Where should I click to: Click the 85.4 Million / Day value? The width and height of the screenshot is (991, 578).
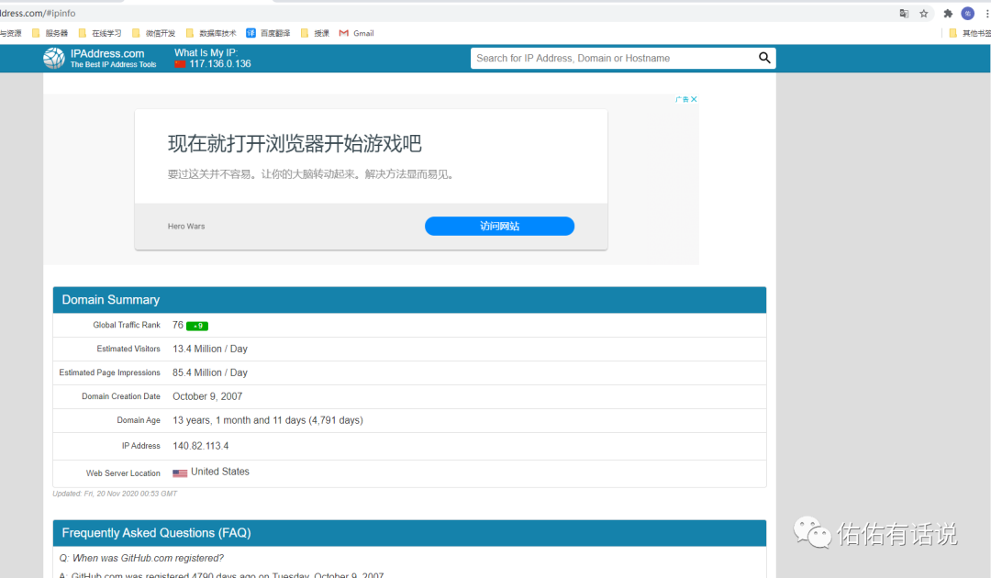(210, 372)
